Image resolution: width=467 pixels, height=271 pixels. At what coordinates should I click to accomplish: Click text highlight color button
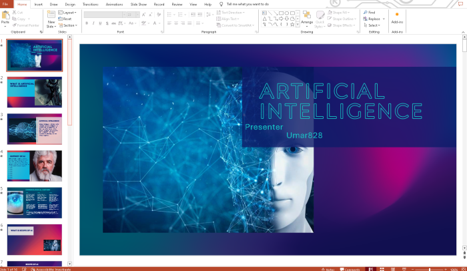[144, 23]
